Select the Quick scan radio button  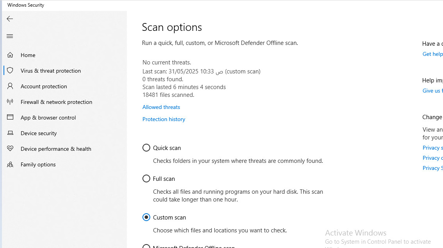click(146, 148)
